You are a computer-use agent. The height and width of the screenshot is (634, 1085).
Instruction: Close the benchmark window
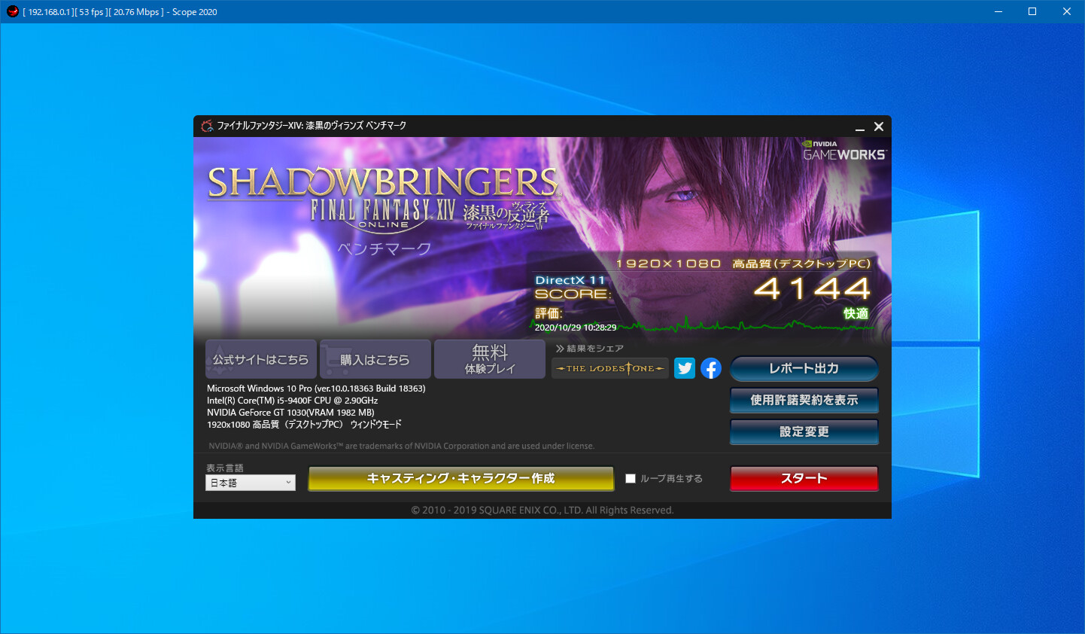tap(878, 126)
